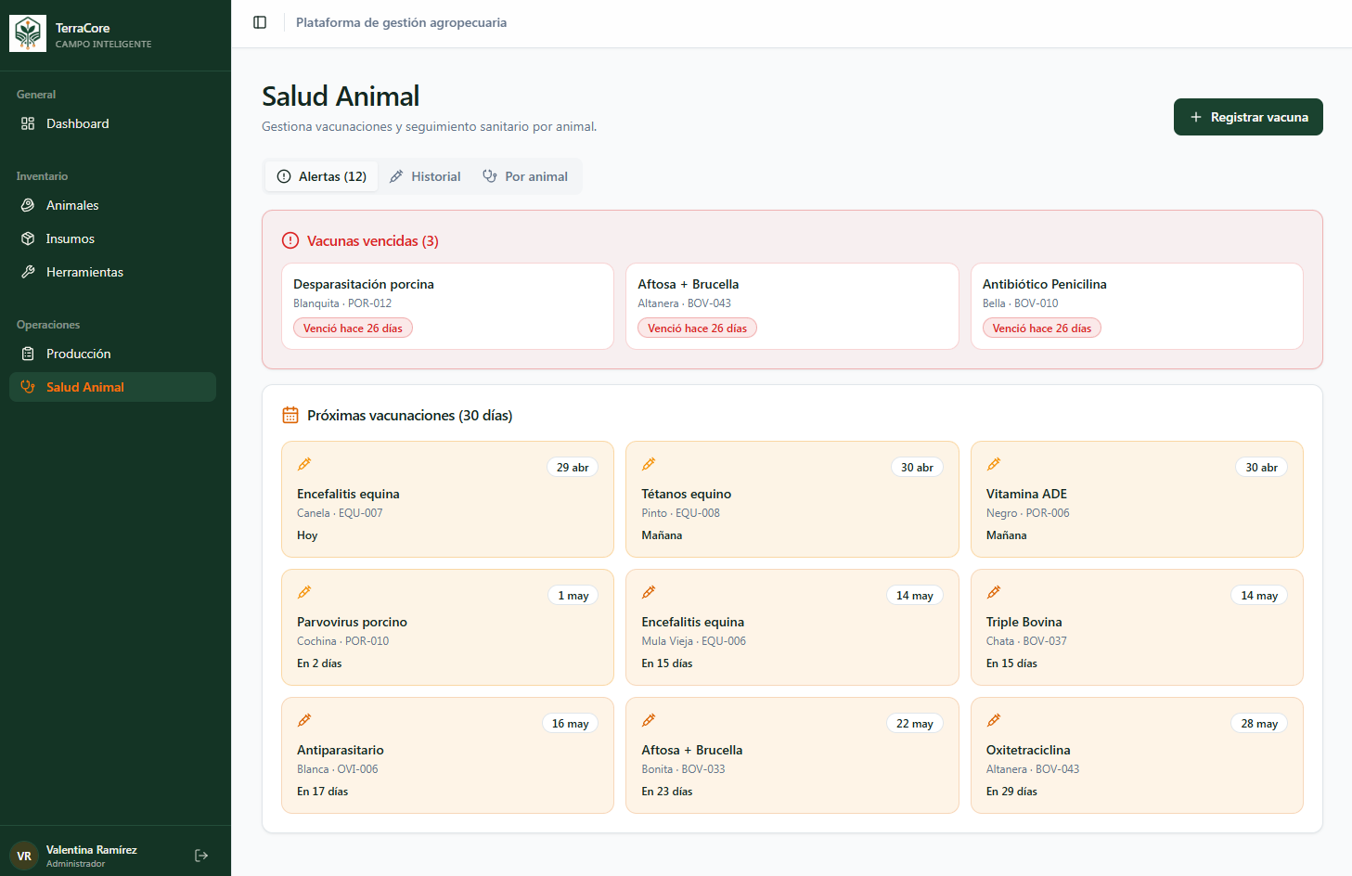Open the expired Aftosa + Brucella Altanera card
This screenshot has width=1352, height=876.
pyautogui.click(x=792, y=306)
